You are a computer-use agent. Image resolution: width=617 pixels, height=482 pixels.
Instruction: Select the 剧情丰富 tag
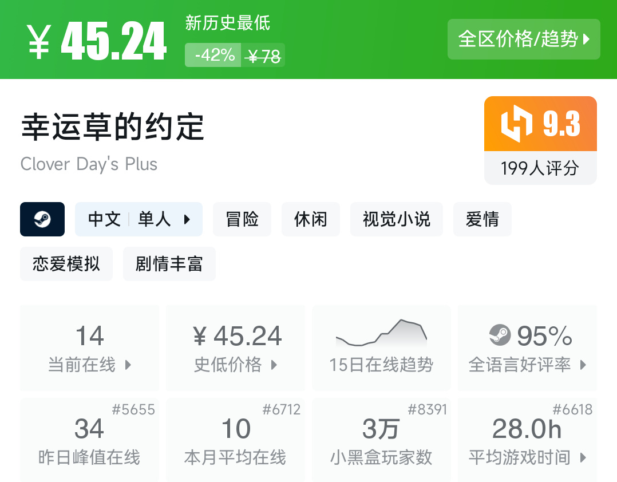pyautogui.click(x=169, y=264)
